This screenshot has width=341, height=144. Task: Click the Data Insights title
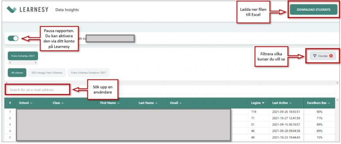[67, 10]
